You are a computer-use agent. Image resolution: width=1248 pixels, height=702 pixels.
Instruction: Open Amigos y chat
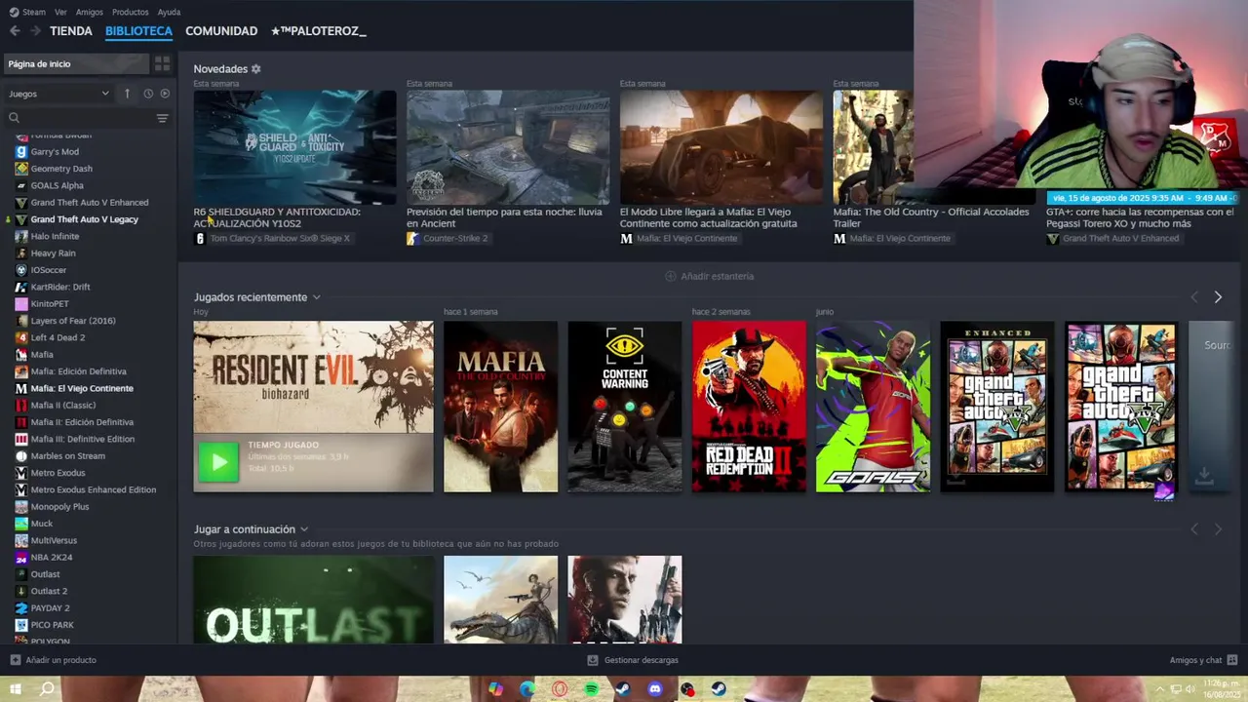1203,660
